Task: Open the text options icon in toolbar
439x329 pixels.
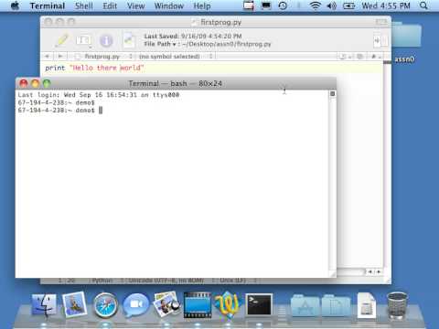Action: pos(83,40)
